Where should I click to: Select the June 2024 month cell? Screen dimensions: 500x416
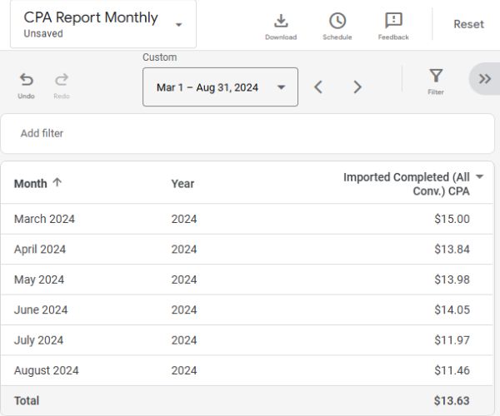point(41,310)
